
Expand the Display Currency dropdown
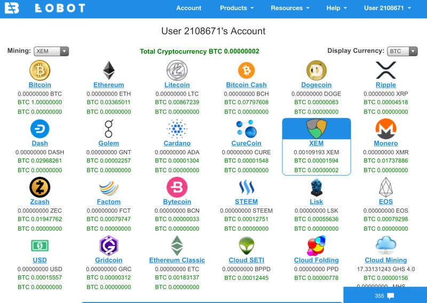point(403,51)
